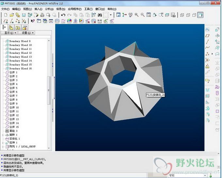This screenshot has height=178, width=222.
Task: Toggle datum points display
Action: point(18,21)
